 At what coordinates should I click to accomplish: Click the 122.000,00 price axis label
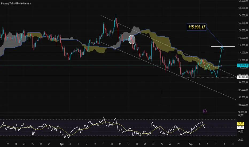(x=243, y=23)
